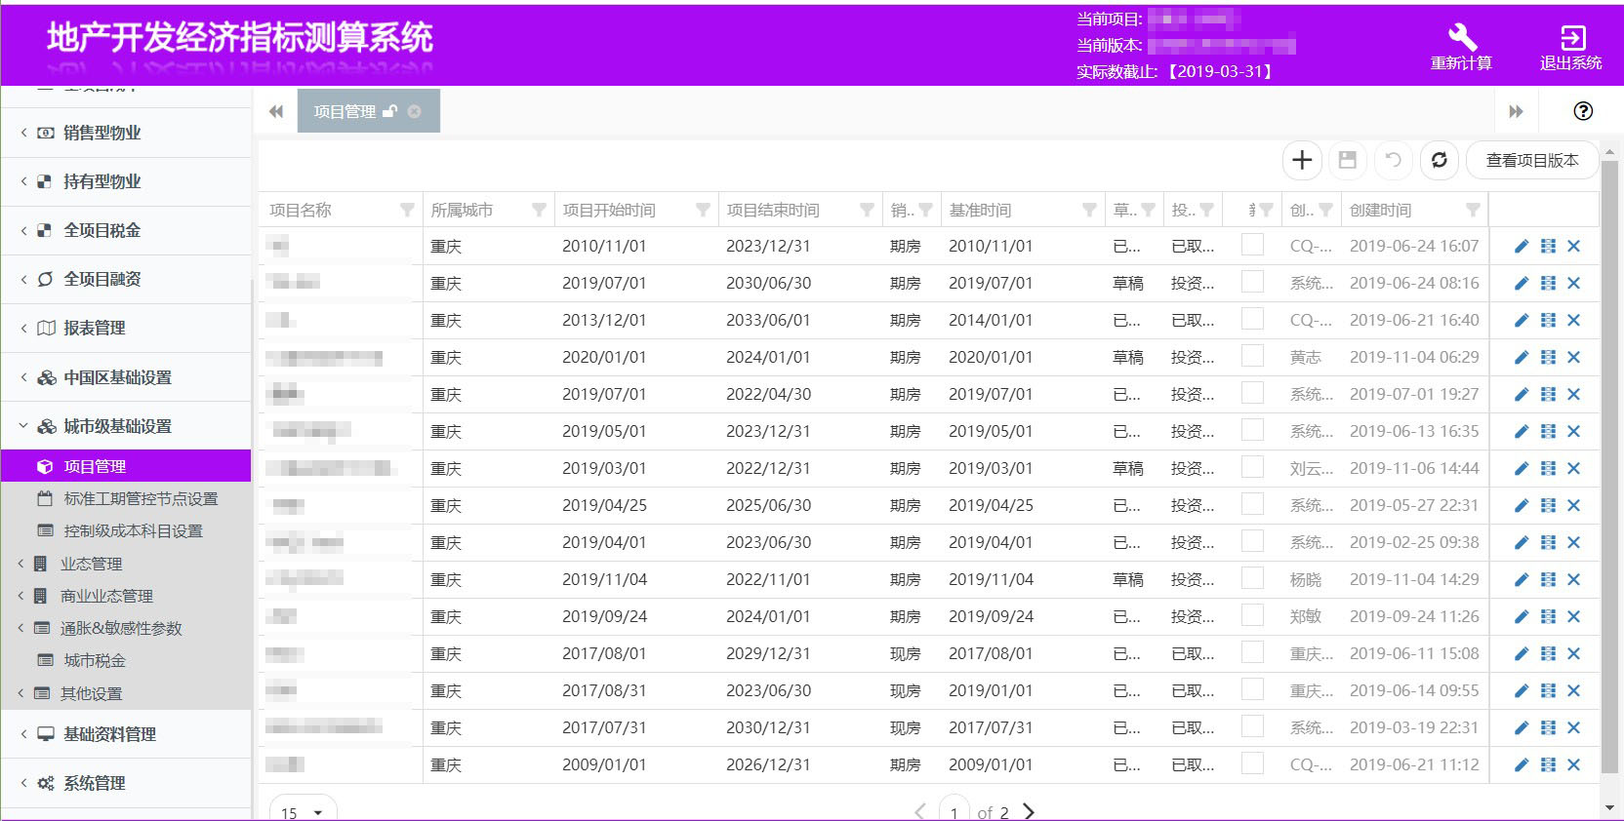Click the 重新计算 wrench icon
Screen dimensions: 1624x821
[1461, 38]
